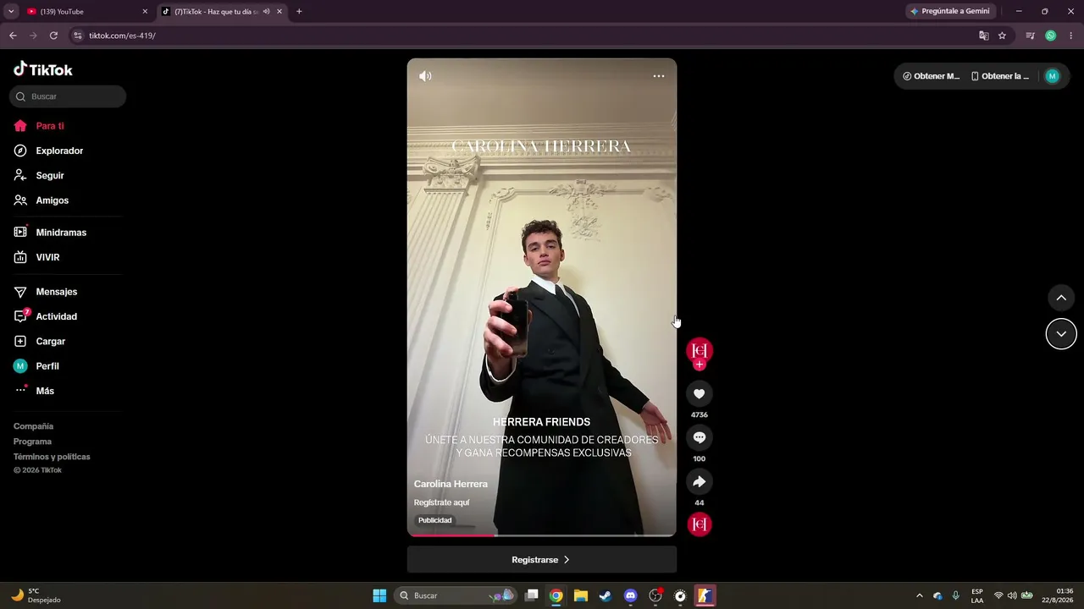Show hidden system tray icons
The image size is (1084, 609).
coord(920,595)
